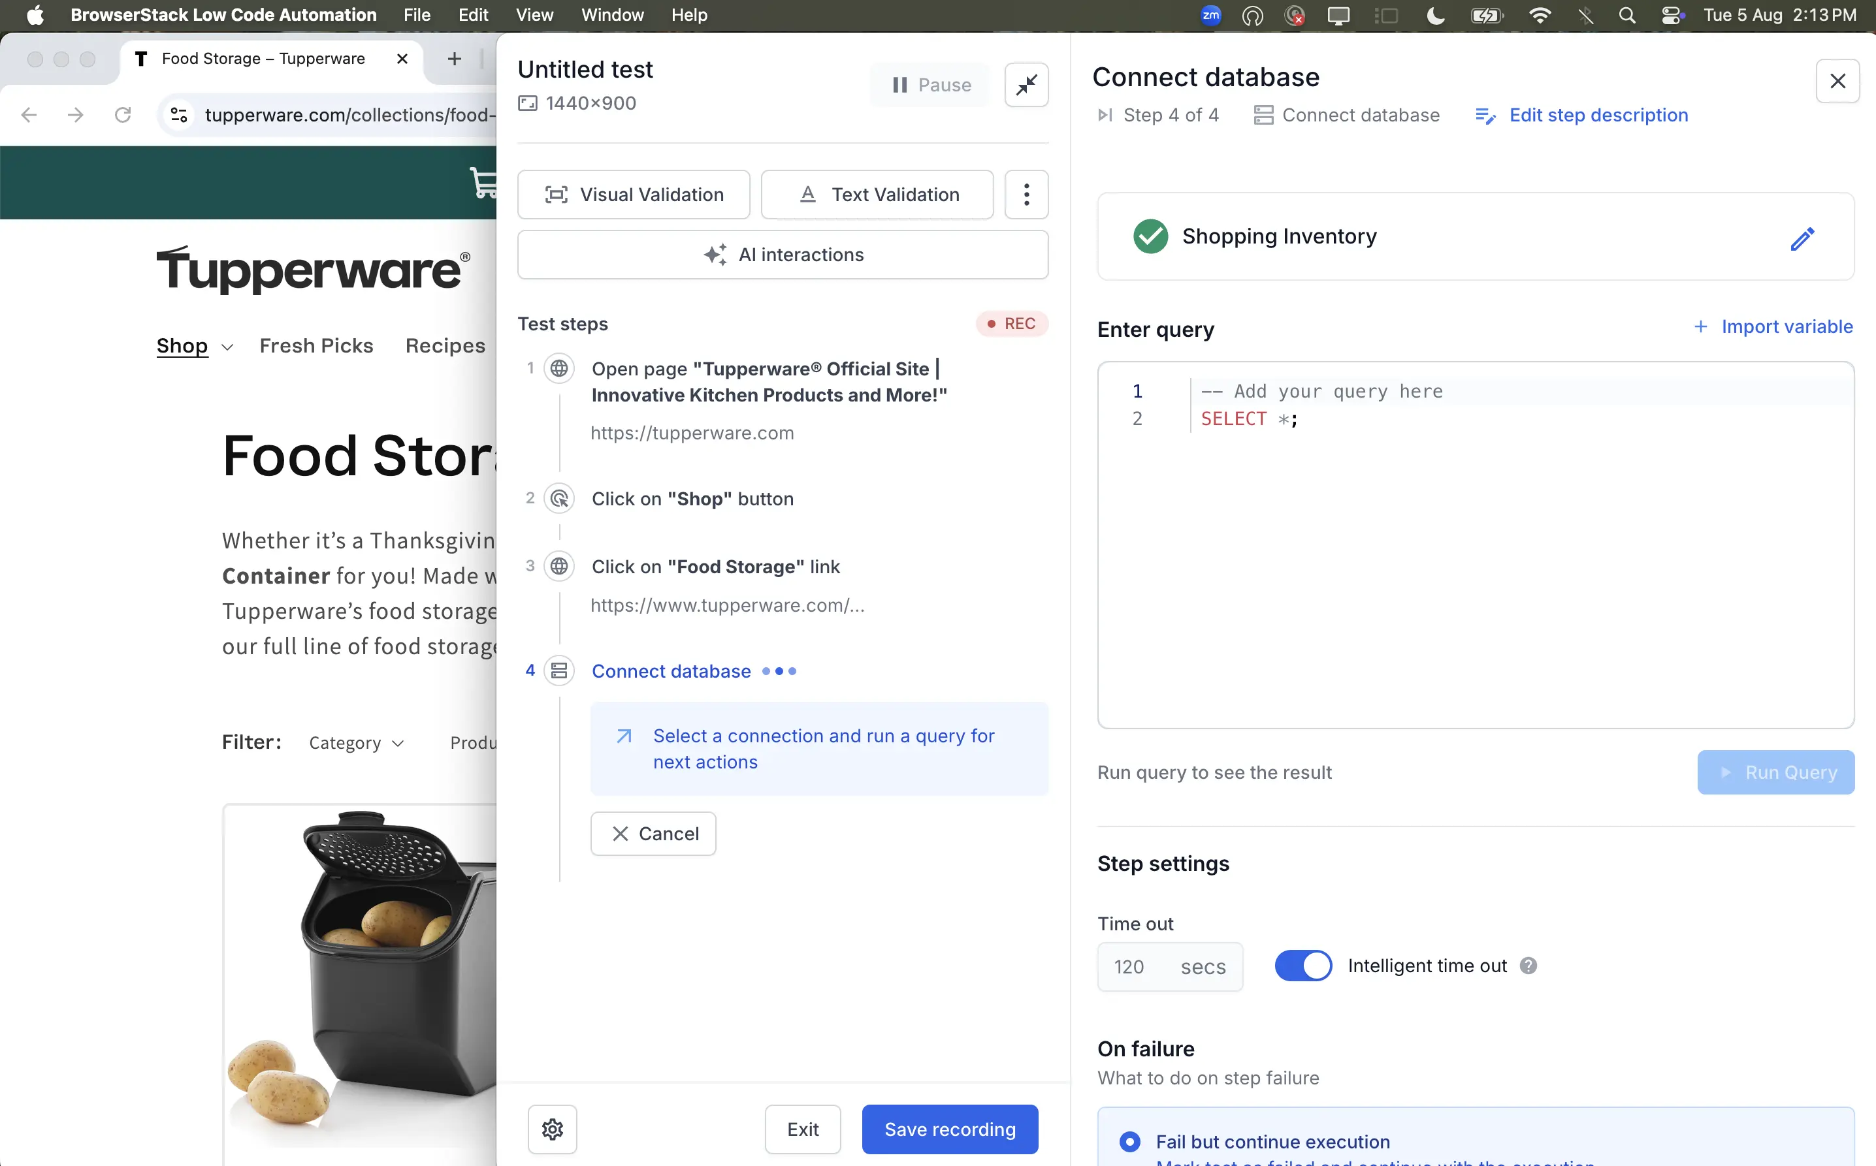Image resolution: width=1876 pixels, height=1166 pixels.
Task: Turn off Intelligent time out toggle
Action: 1303,966
